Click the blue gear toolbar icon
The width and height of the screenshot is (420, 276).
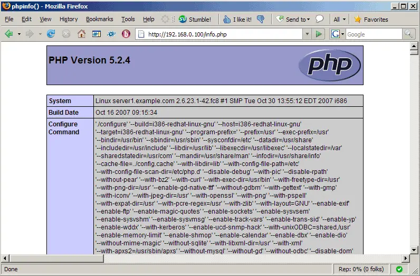111,34
